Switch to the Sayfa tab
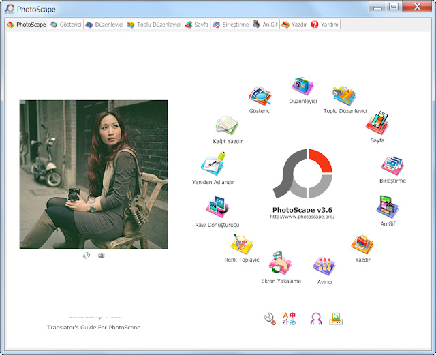436x355 pixels. click(197, 25)
